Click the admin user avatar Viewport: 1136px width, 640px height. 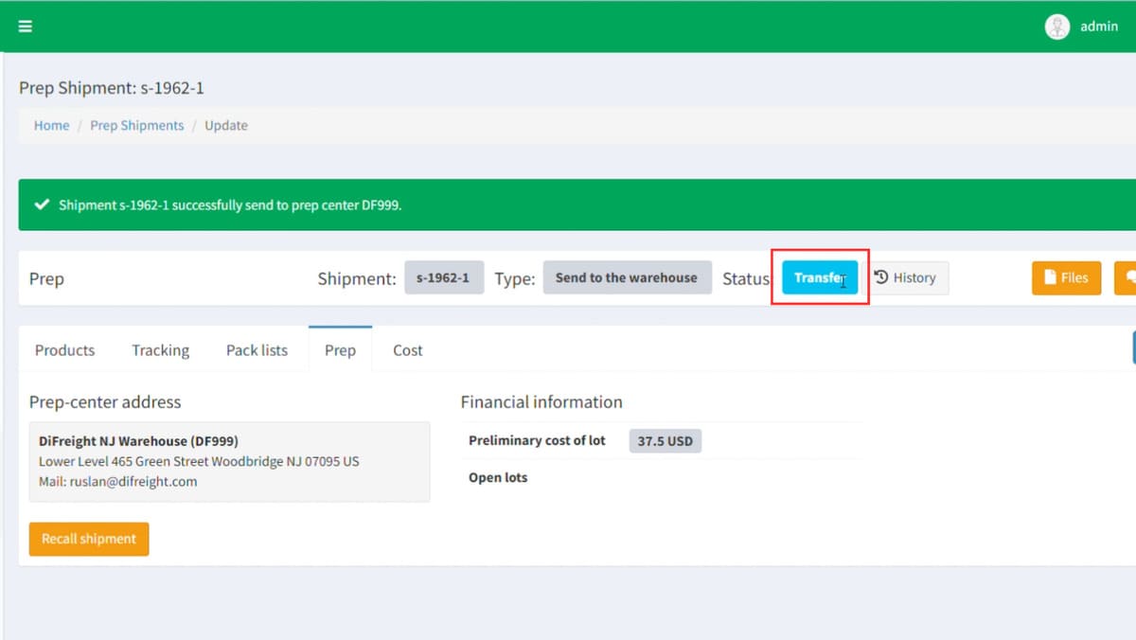[x=1056, y=27]
